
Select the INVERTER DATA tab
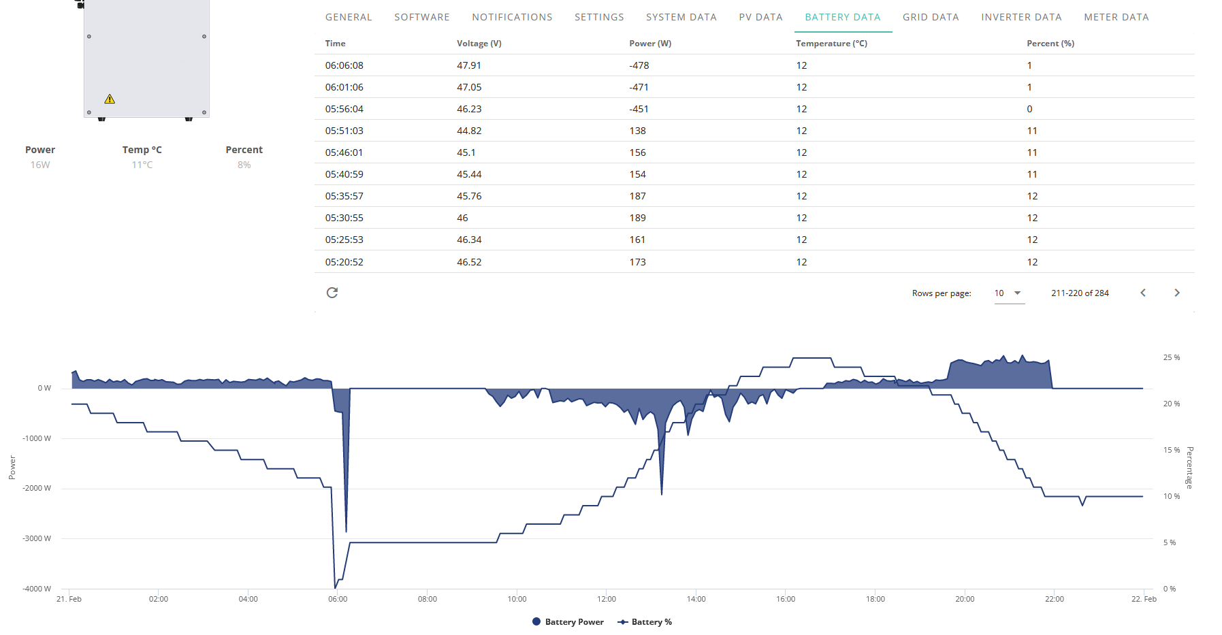tap(1021, 17)
